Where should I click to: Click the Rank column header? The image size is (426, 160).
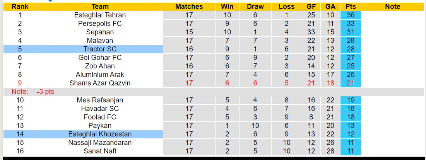19,7
